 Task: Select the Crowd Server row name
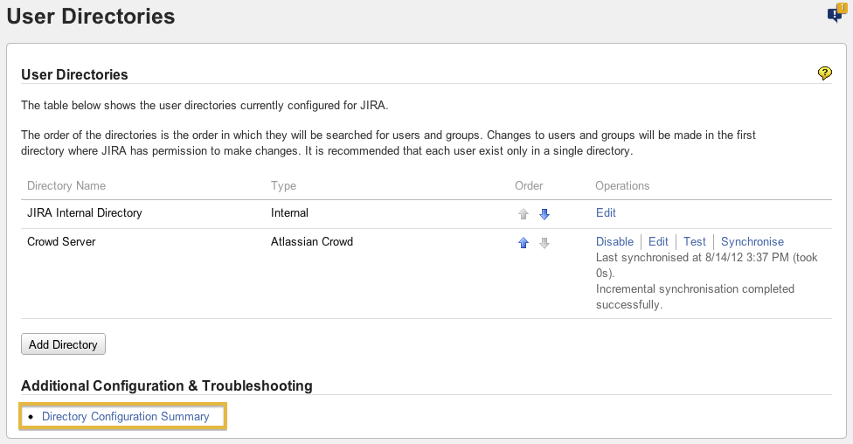coord(61,241)
